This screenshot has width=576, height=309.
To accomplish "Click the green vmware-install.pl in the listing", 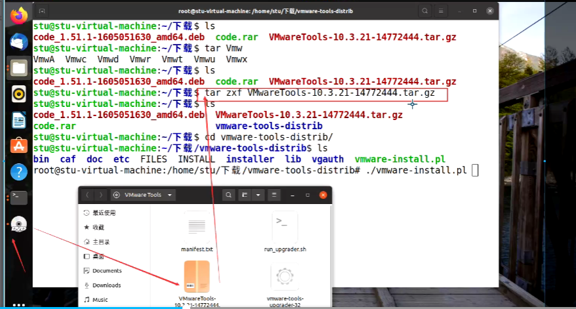I will pyautogui.click(x=400, y=159).
